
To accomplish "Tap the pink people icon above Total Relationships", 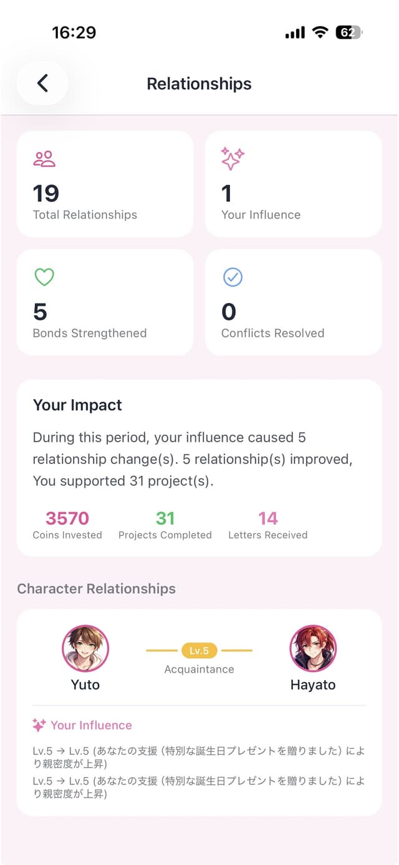I will [44, 158].
